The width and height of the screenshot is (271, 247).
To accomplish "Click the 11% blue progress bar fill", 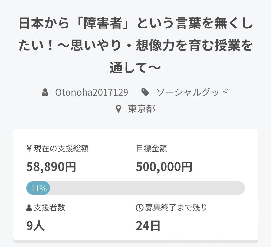I will pyautogui.click(x=38, y=188).
